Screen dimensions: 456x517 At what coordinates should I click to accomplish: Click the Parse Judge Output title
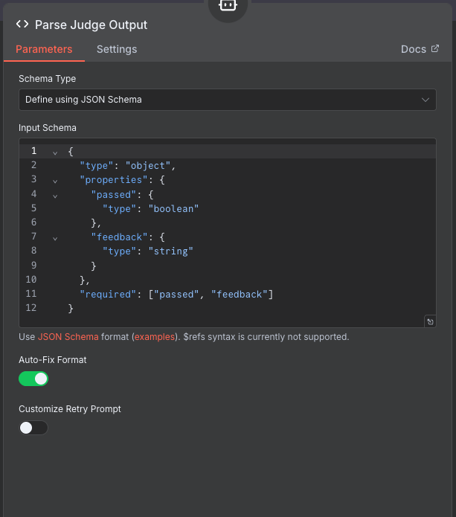91,25
